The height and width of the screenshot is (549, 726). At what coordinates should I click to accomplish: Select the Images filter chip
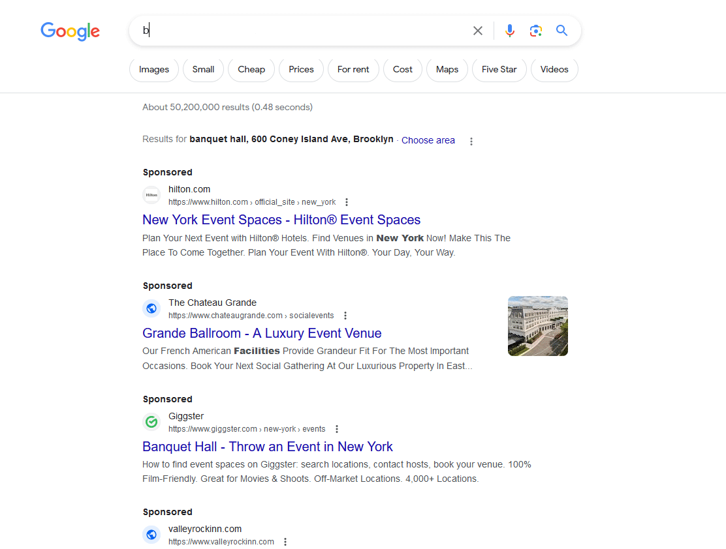point(153,69)
